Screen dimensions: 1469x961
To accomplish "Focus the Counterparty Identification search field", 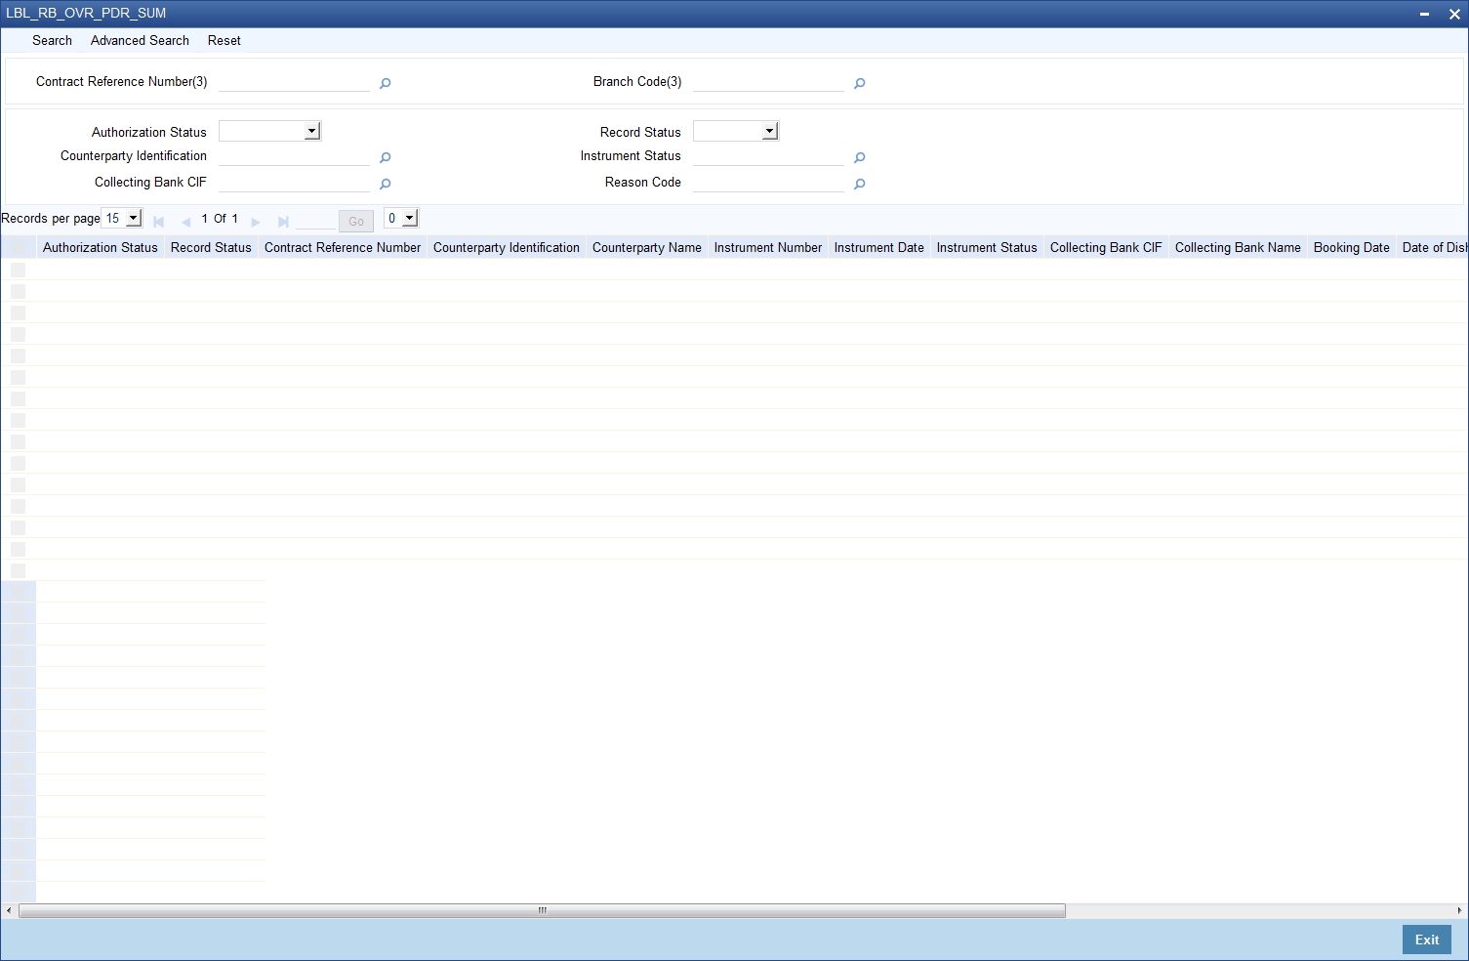I will [x=294, y=156].
